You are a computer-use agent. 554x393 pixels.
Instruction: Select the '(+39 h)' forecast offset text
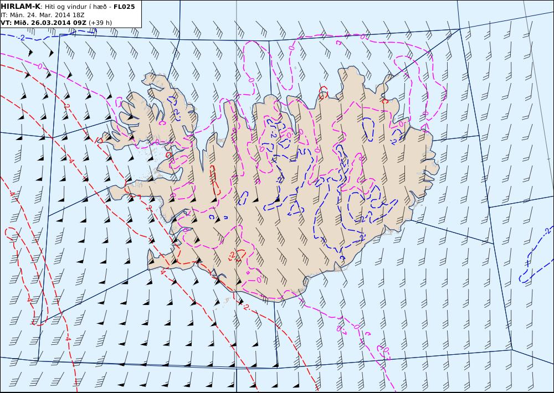tap(100, 23)
